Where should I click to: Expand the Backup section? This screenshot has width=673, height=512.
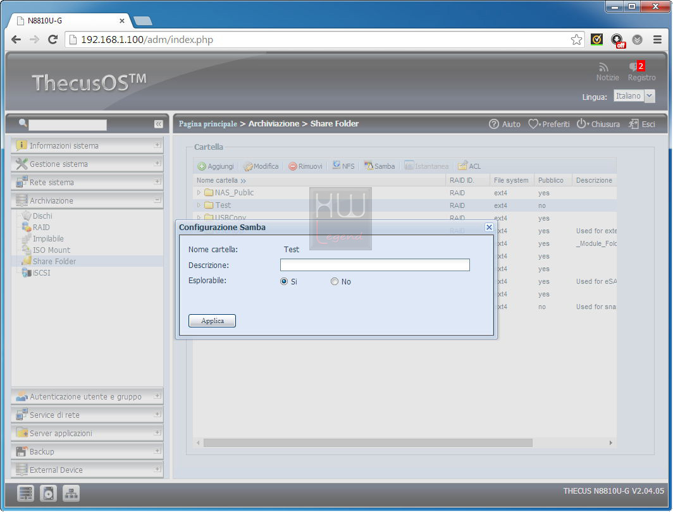point(87,451)
